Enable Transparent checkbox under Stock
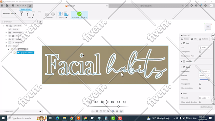215x121 pixels. [200, 84]
